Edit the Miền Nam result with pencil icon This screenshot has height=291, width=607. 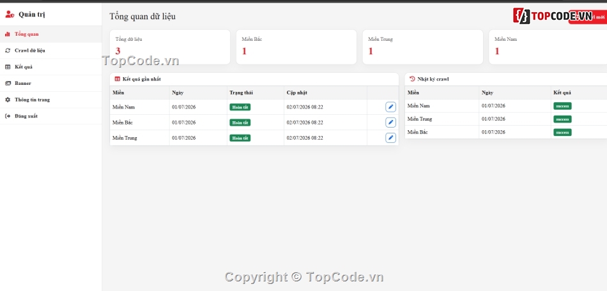390,107
